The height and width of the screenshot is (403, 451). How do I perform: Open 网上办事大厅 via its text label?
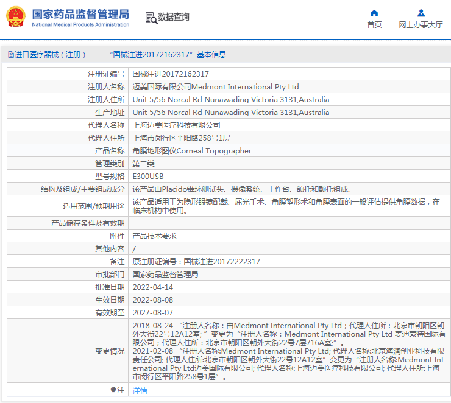tap(421, 25)
